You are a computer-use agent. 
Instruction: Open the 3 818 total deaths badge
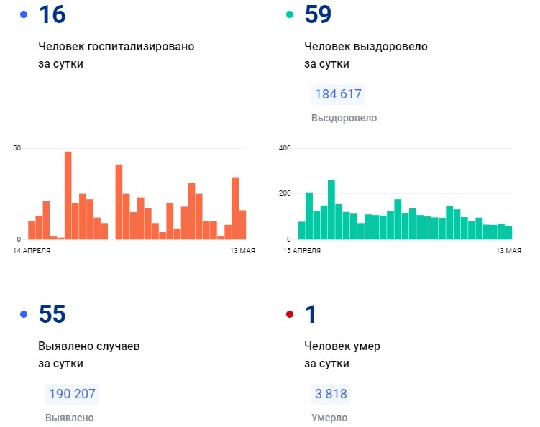tap(331, 394)
